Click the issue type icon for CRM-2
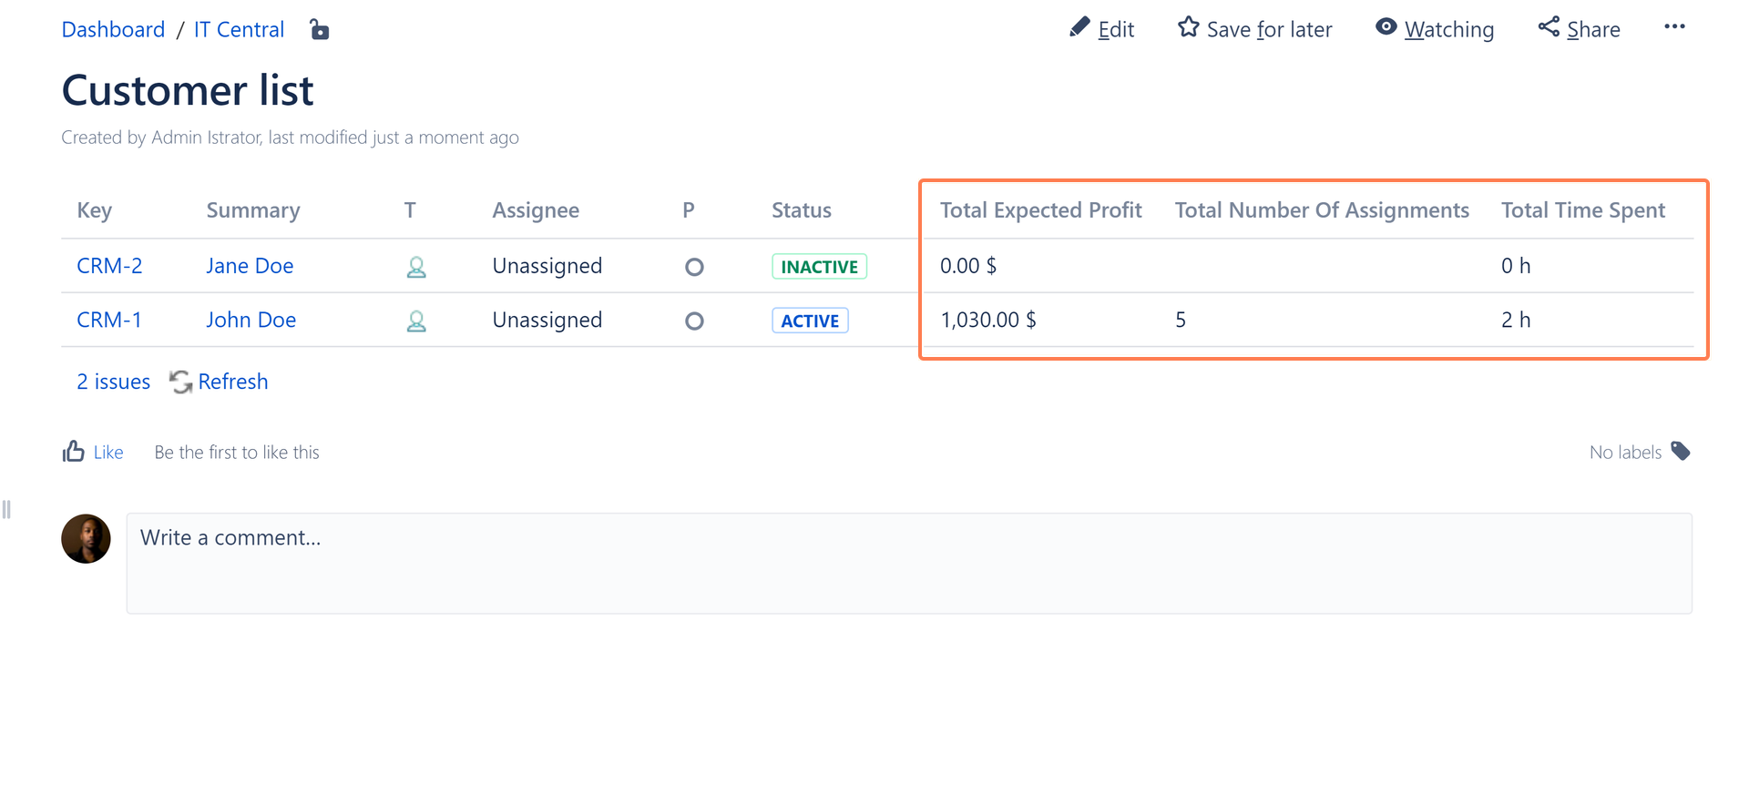 [416, 267]
